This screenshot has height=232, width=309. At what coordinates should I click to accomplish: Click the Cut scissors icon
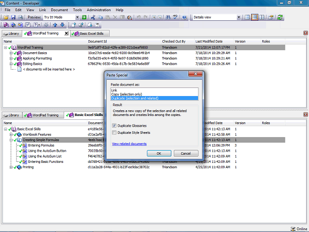click(93, 17)
